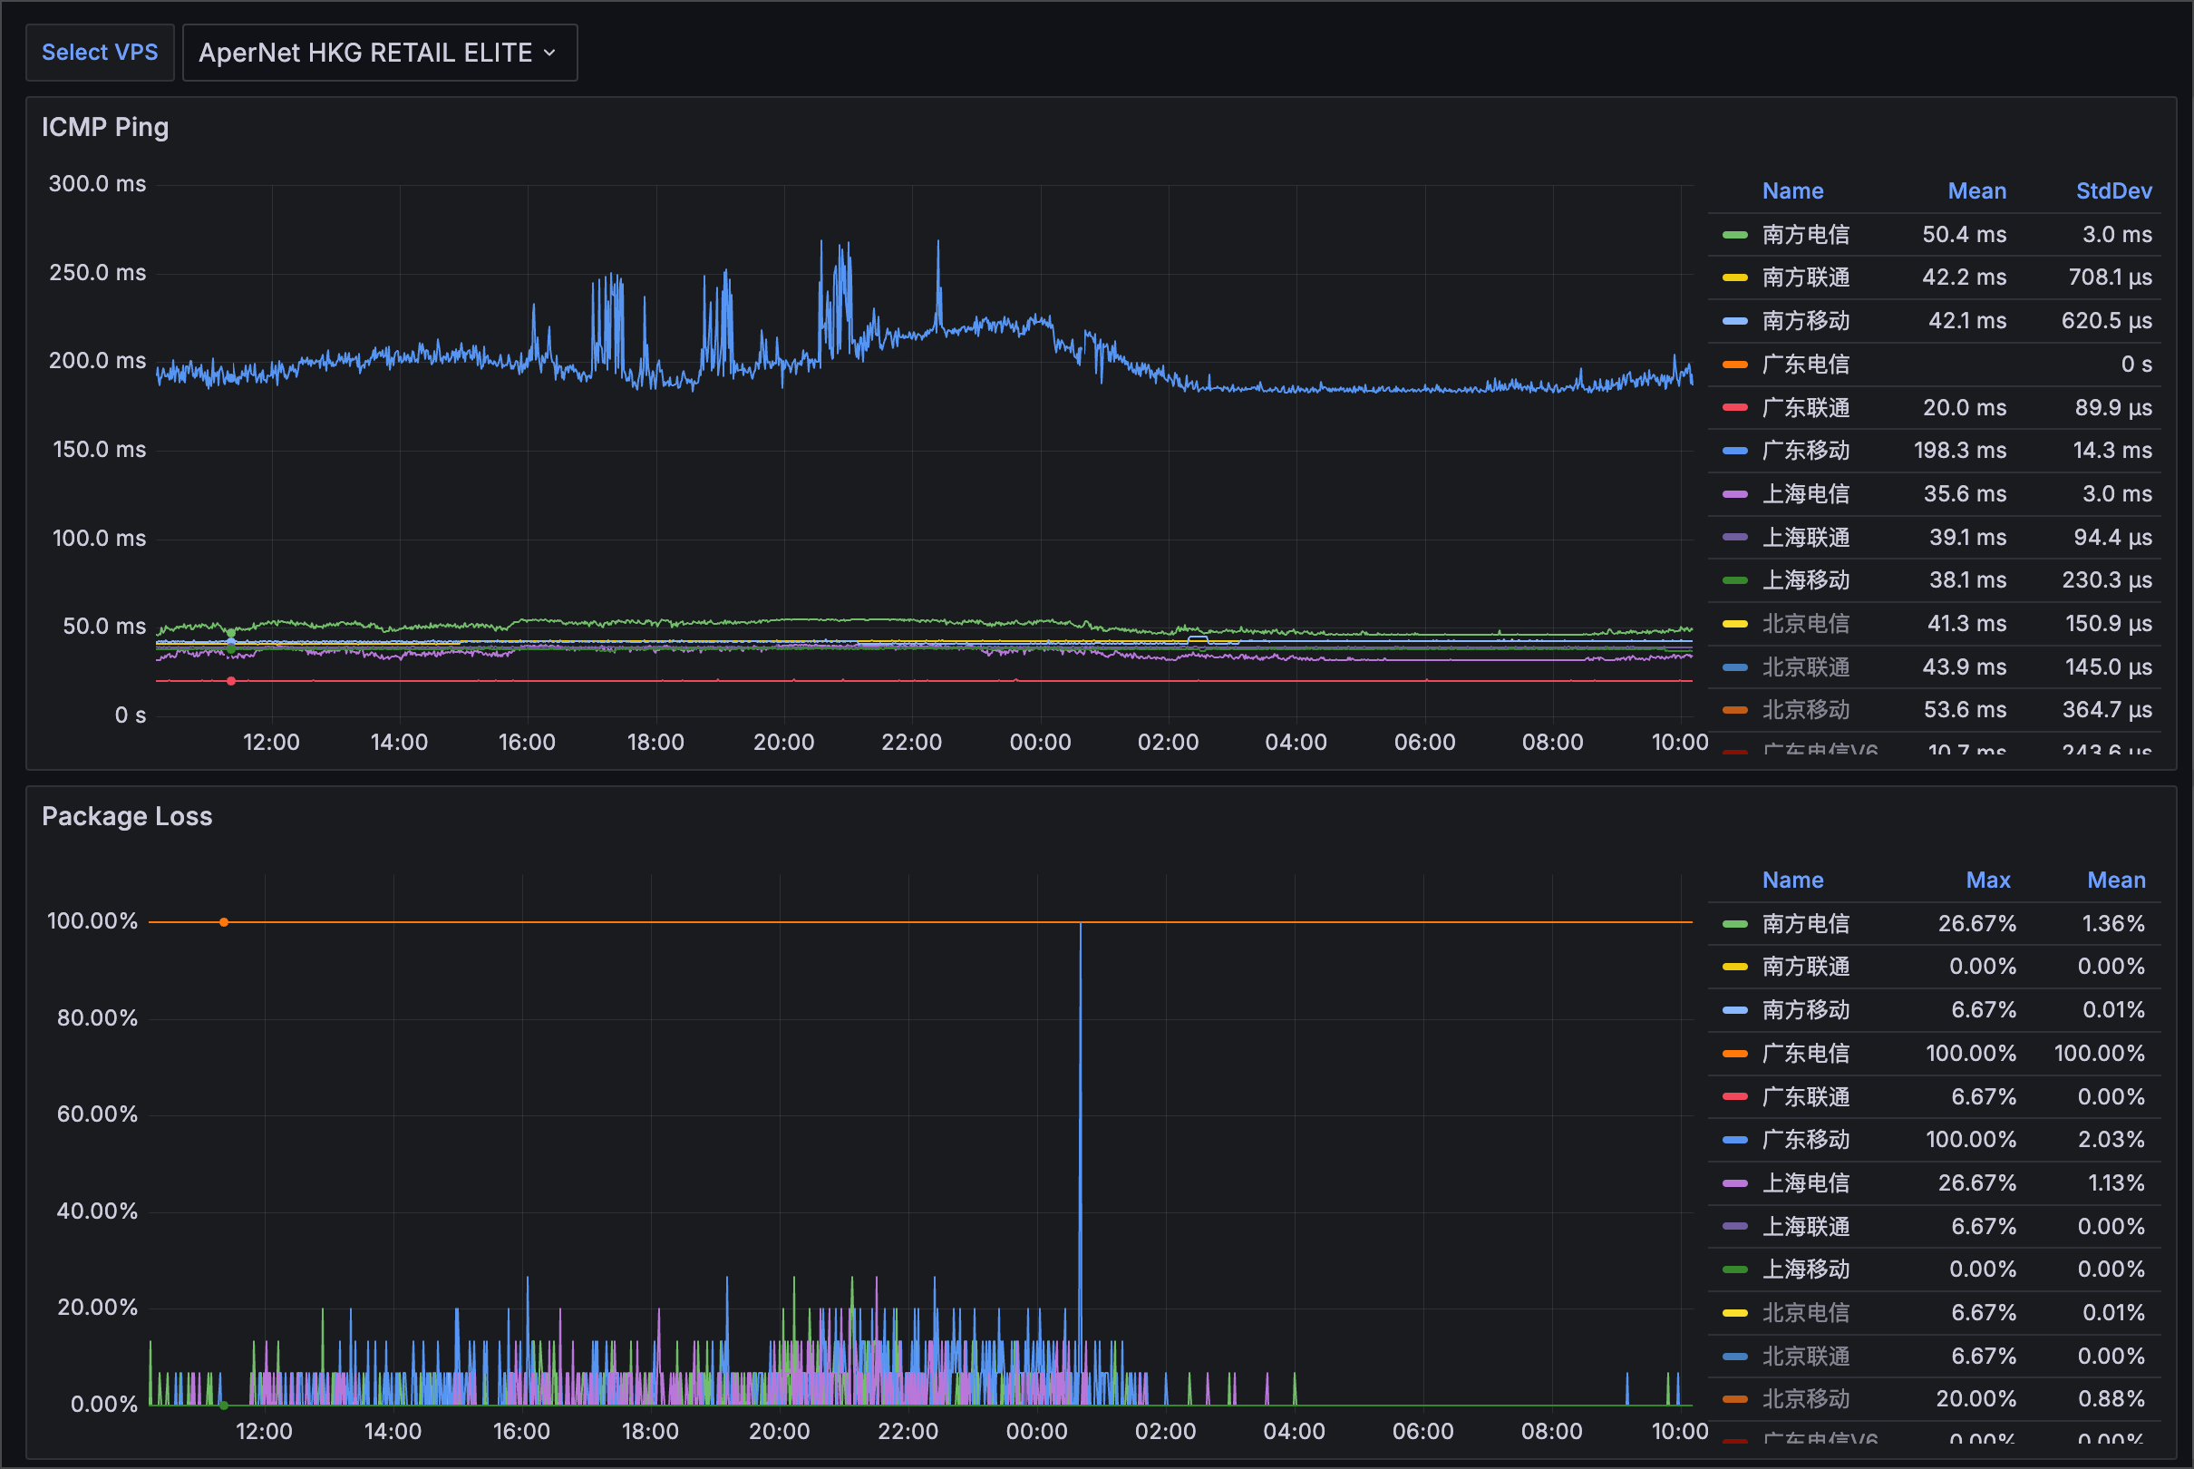Viewport: 2194px width, 1469px height.
Task: Sort Package Loss legend by Max header
Action: click(x=1988, y=880)
